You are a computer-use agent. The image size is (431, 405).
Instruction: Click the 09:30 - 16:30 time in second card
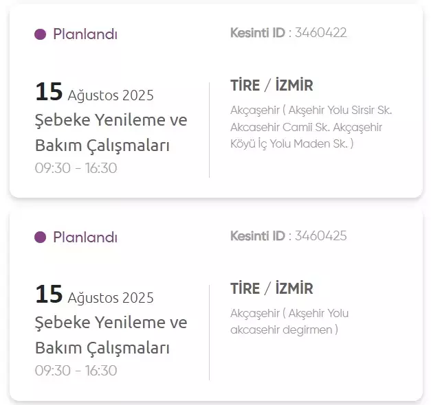click(x=76, y=371)
